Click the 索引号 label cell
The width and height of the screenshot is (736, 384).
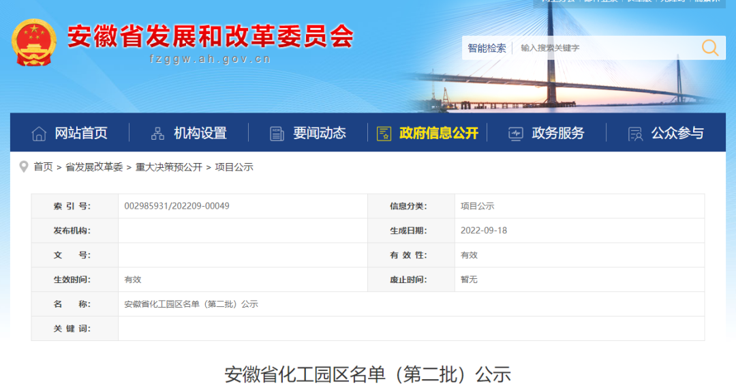coord(75,206)
